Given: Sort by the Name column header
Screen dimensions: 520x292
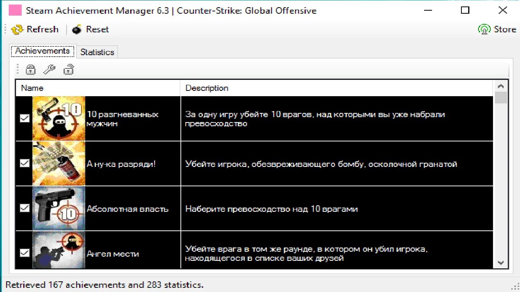Looking at the screenshot, I should 98,88.
